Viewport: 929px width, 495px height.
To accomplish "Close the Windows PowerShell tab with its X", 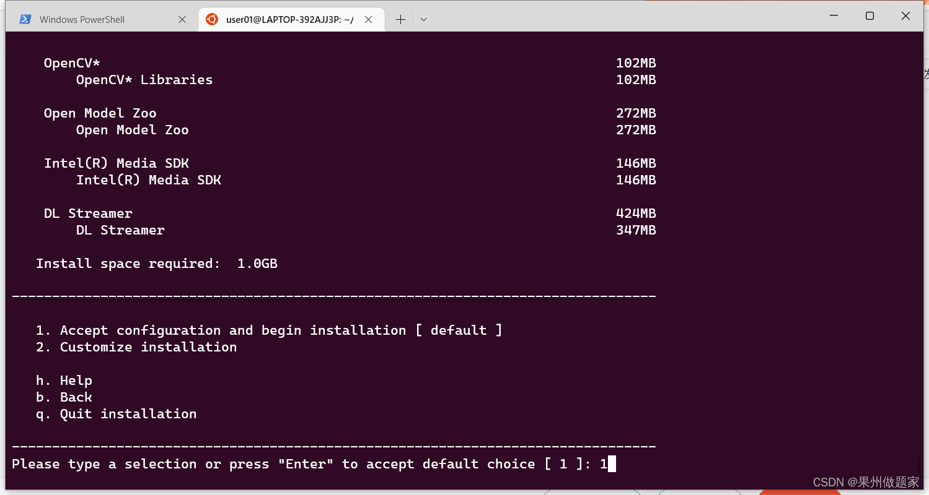I will (x=182, y=19).
